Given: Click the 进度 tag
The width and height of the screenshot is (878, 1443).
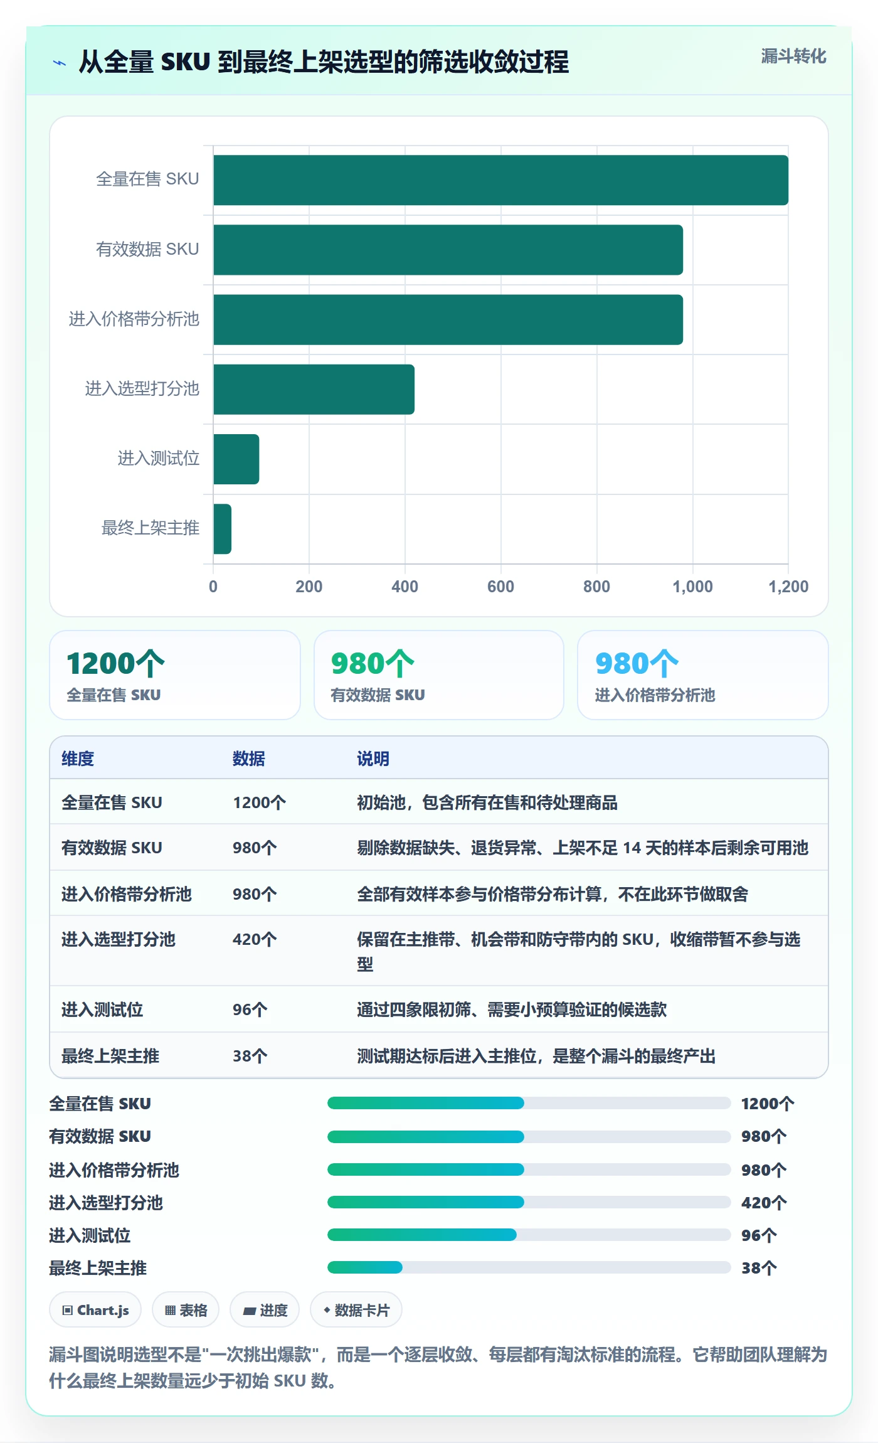Looking at the screenshot, I should (x=265, y=1310).
